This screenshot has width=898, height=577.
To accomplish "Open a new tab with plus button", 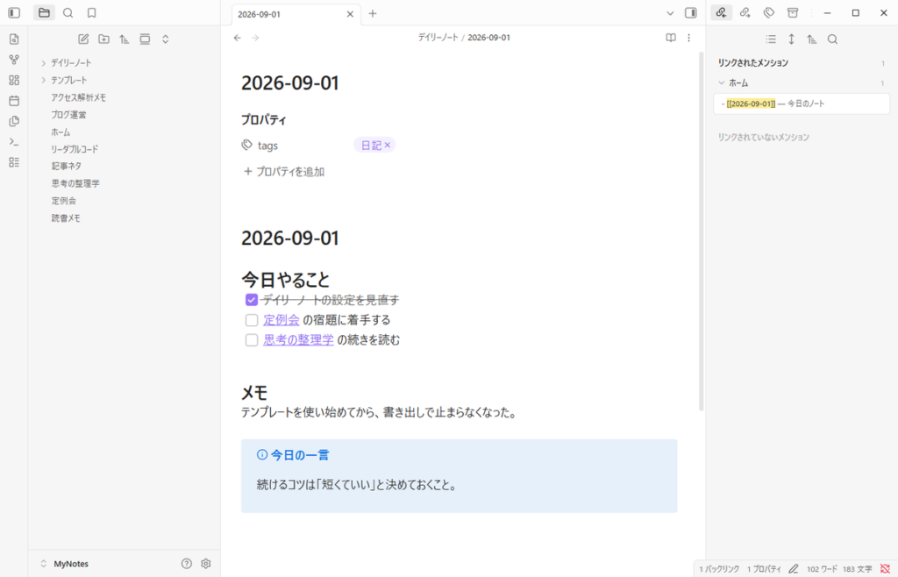I will (x=373, y=13).
